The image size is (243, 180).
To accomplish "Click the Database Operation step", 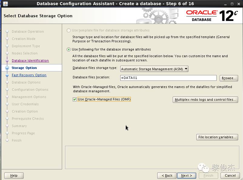I will pyautogui.click(x=28, y=31).
